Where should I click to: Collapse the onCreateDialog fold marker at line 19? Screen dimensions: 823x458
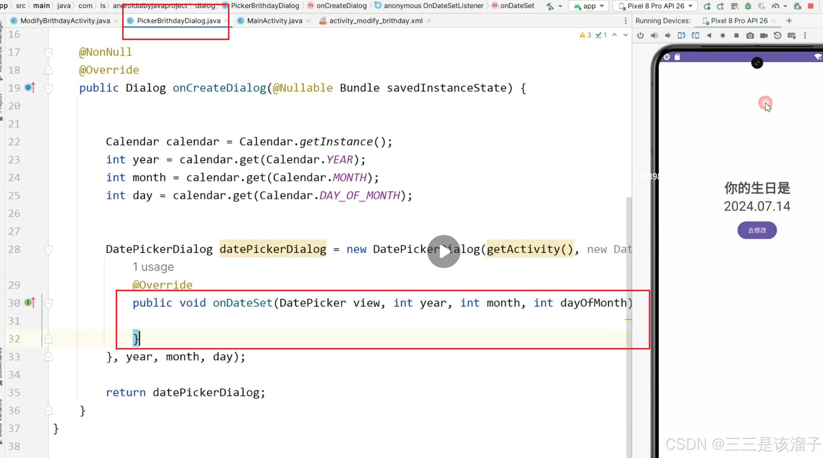pyautogui.click(x=48, y=88)
